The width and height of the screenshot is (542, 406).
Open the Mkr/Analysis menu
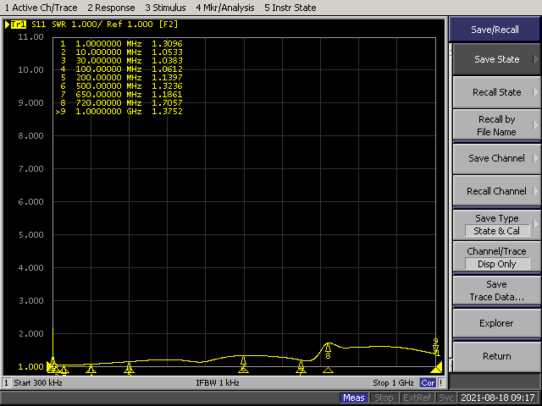pos(225,8)
